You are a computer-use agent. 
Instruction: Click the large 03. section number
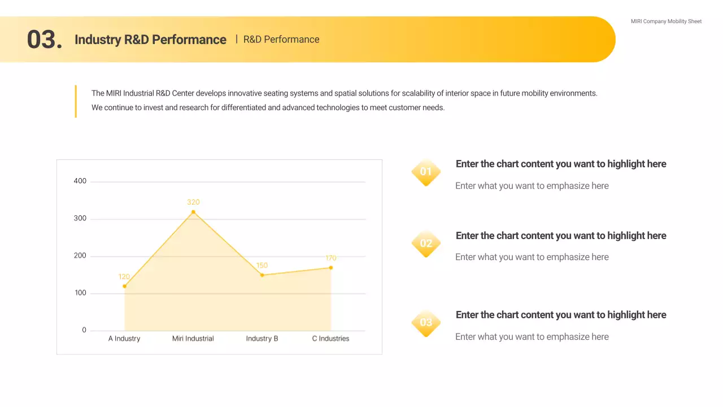tap(45, 40)
